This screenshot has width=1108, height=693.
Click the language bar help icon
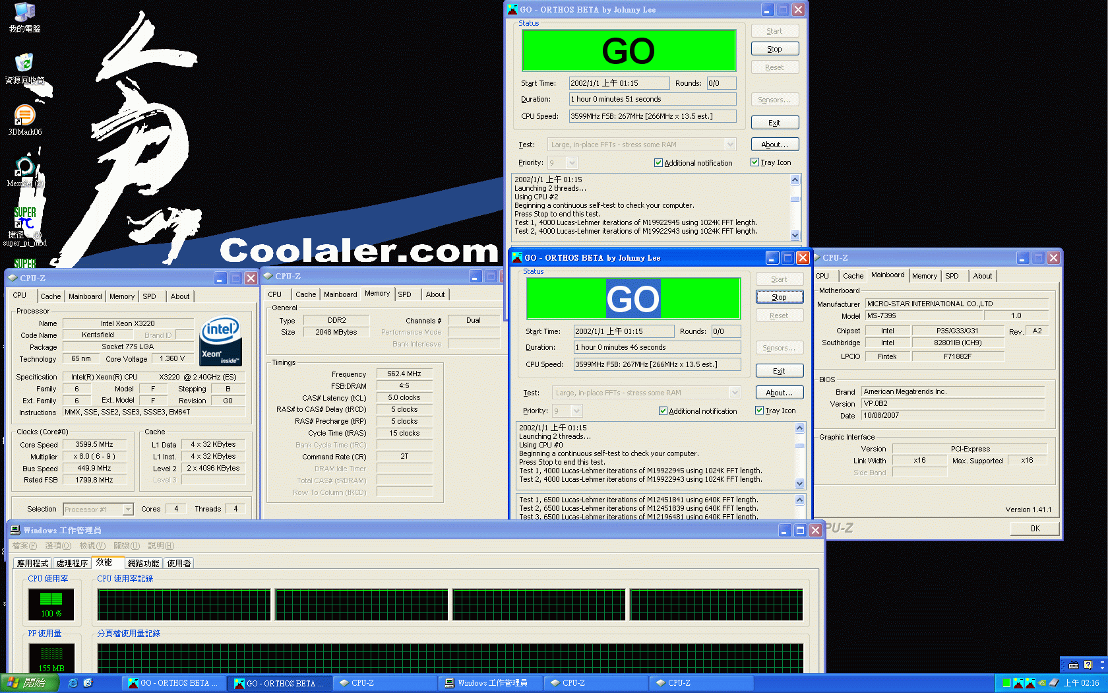tap(1088, 665)
